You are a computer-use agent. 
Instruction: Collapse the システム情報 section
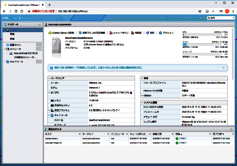(142, 102)
